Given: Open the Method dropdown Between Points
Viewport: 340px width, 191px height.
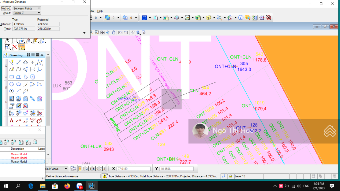Looking at the screenshot, I should pos(27,9).
